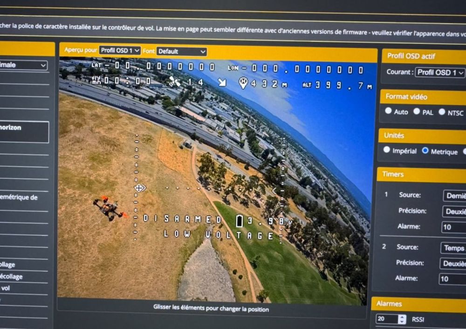Click the LOW VOLTAGE warning text
This screenshot has height=329, width=466.
click(x=219, y=235)
